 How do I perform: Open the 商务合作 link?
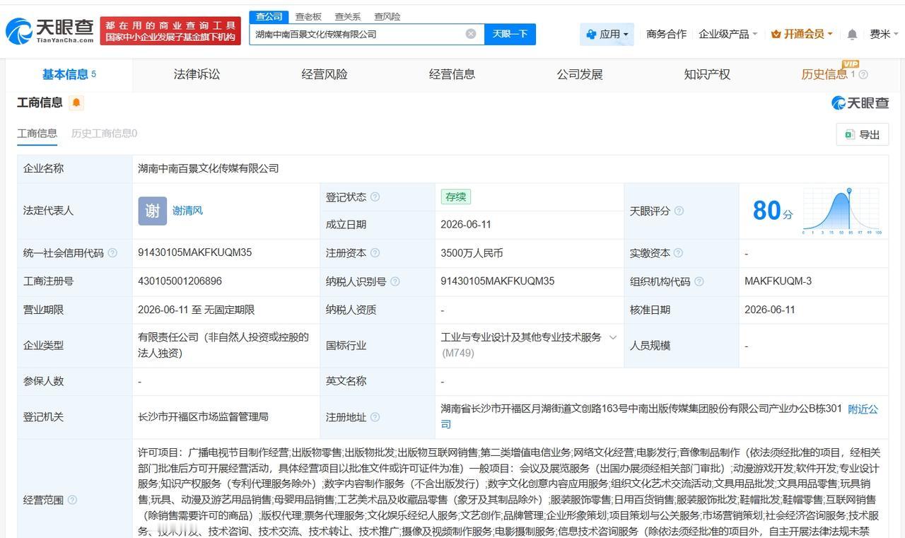coord(666,34)
